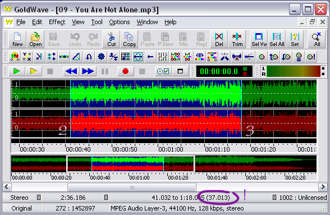Click the Original status bar label
330x215 pixels.
22,208
